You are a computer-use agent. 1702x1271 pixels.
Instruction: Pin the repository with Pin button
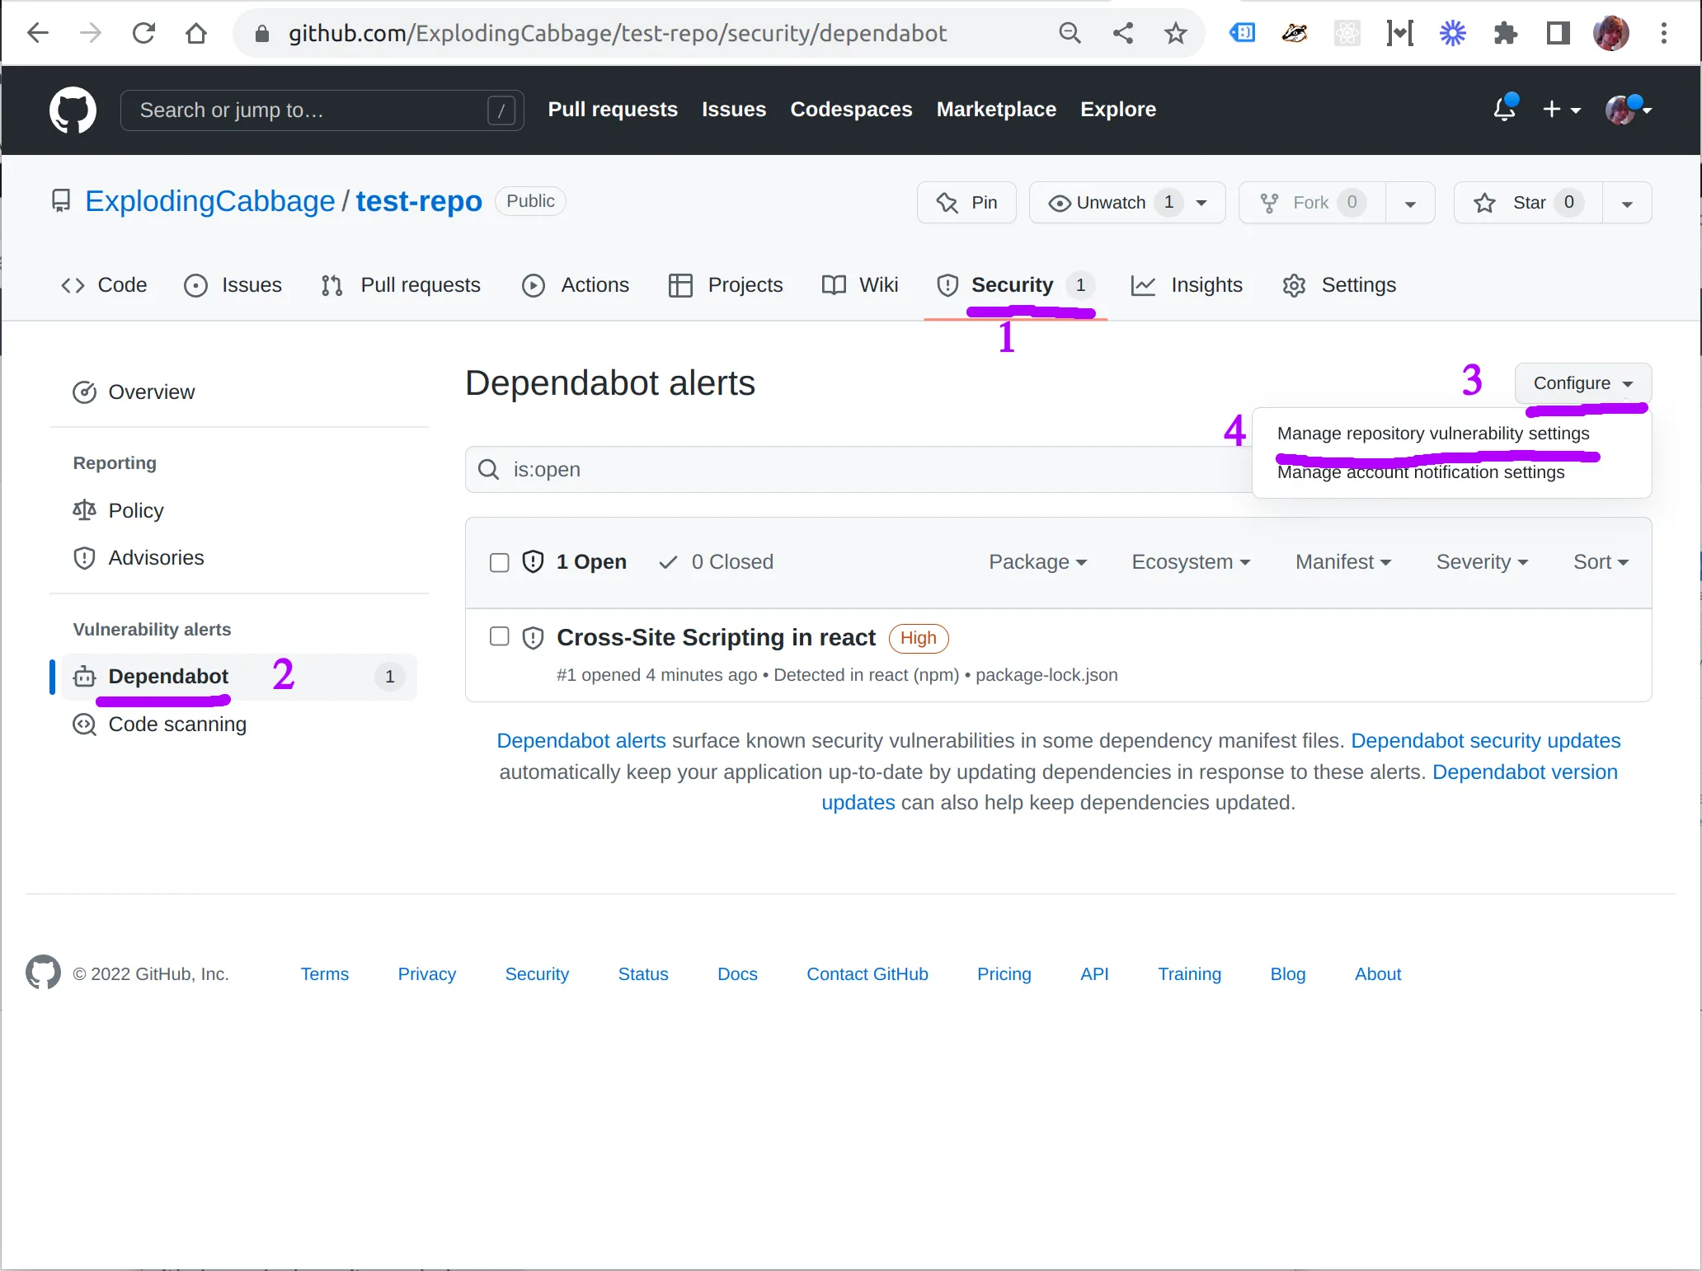(966, 203)
